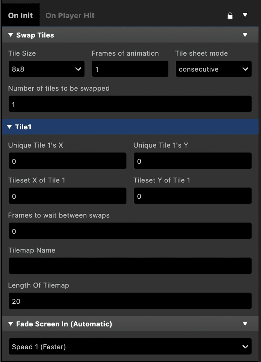Switch to the On Player Hit tab
The height and width of the screenshot is (362, 261).
pos(70,15)
